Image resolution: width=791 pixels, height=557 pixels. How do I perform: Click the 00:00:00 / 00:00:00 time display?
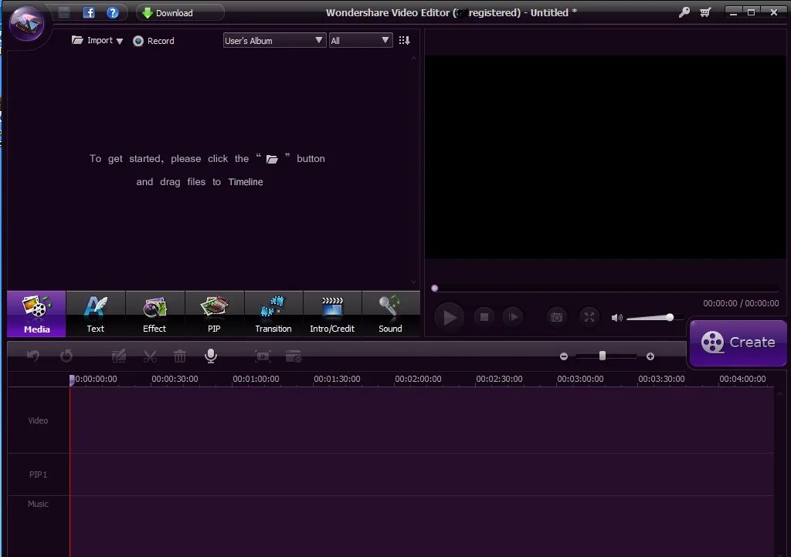tap(741, 303)
